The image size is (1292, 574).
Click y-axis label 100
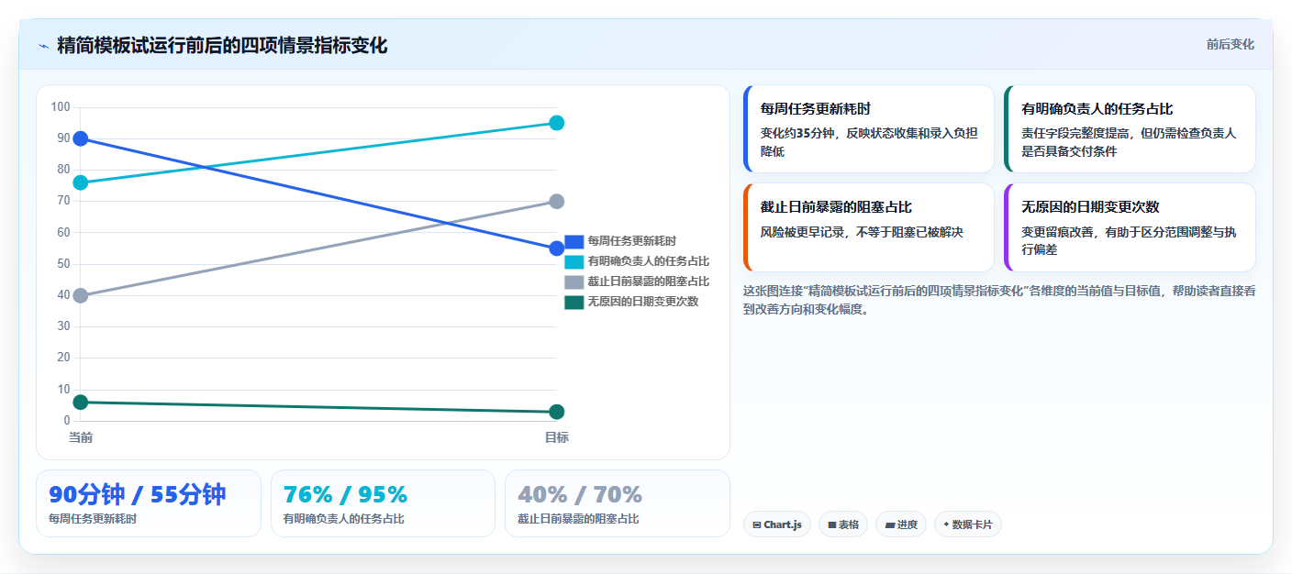tap(61, 107)
